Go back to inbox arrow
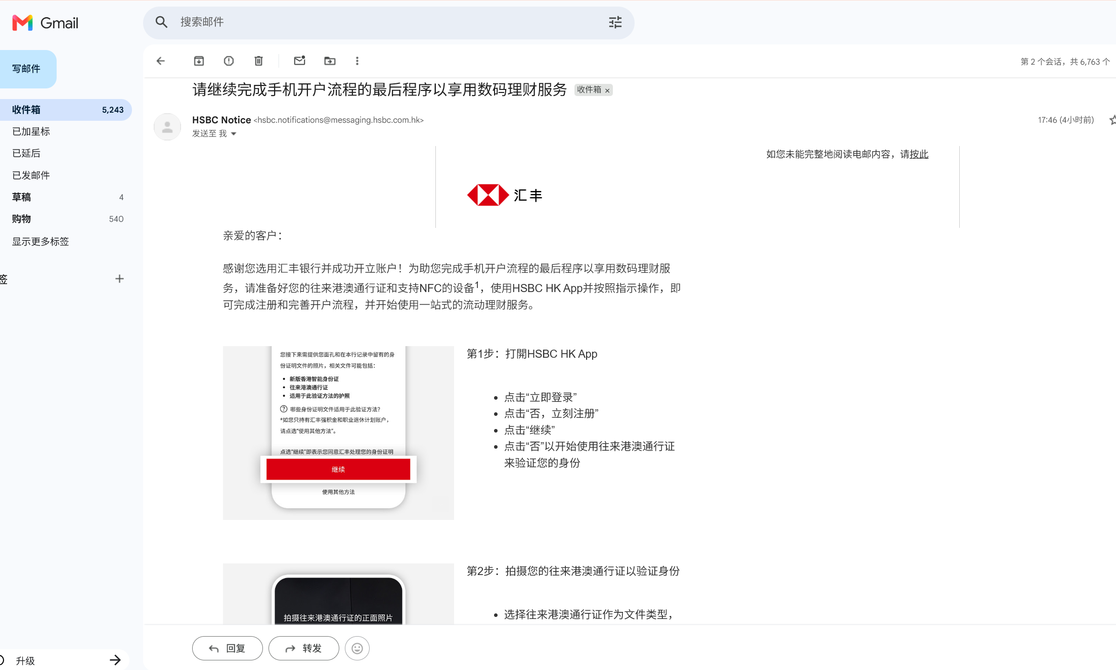Image resolution: width=1116 pixels, height=670 pixels. (161, 61)
